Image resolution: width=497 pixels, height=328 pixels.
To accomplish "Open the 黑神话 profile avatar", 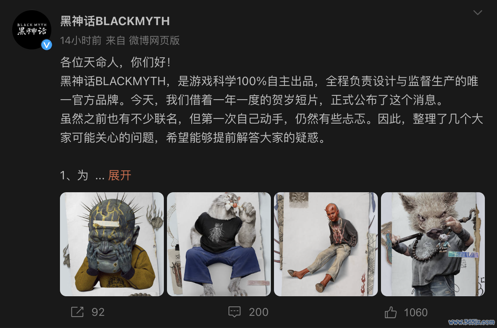I will (32, 30).
